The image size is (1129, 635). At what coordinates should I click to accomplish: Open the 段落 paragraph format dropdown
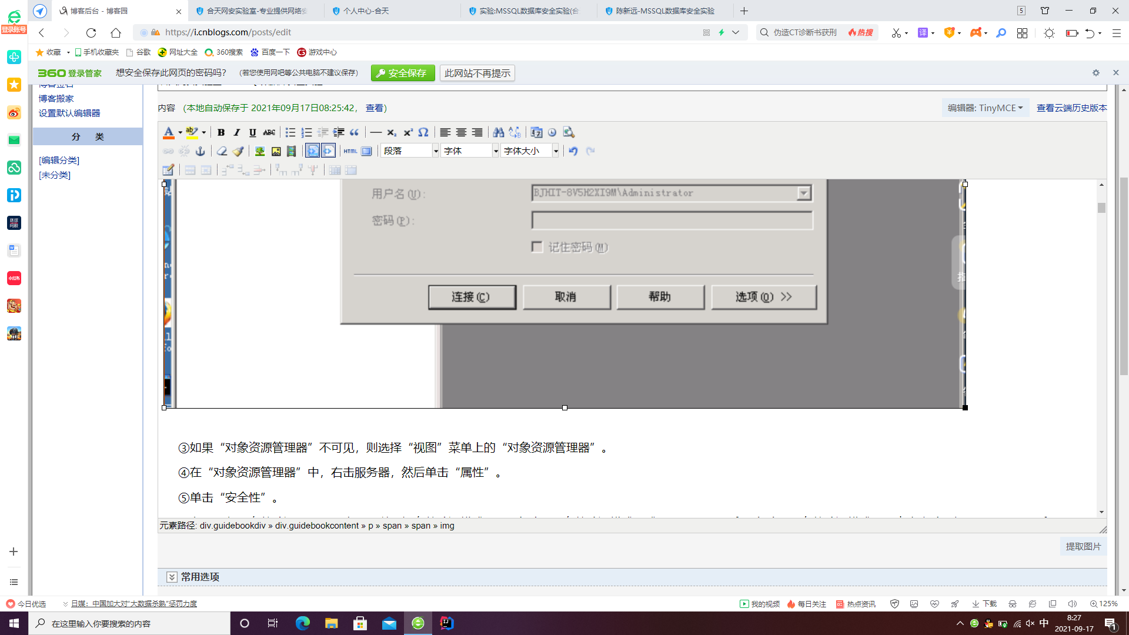[x=410, y=151]
